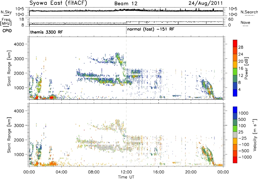Click the gray 25 to -25 velocity segment
This screenshot has width=258, height=179.
[x=235, y=135]
